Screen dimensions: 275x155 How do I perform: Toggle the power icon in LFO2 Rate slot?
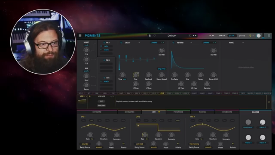click(x=90, y=96)
